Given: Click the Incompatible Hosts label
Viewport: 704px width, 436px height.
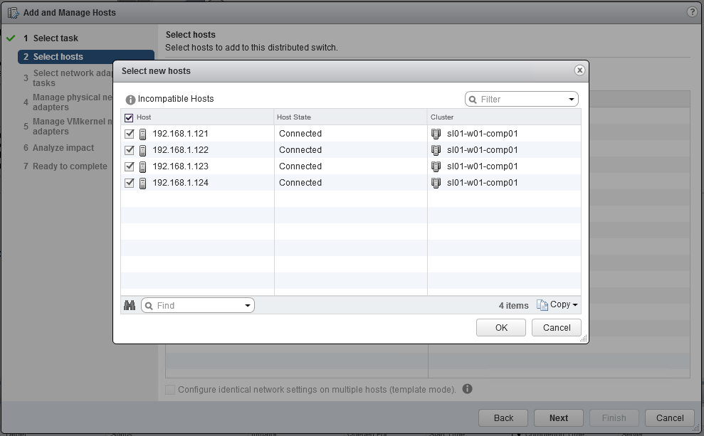Looking at the screenshot, I should [176, 99].
